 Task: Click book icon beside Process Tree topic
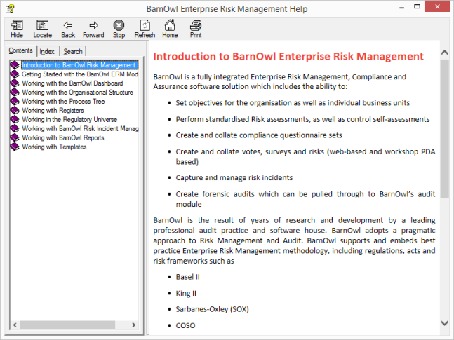tap(15, 101)
